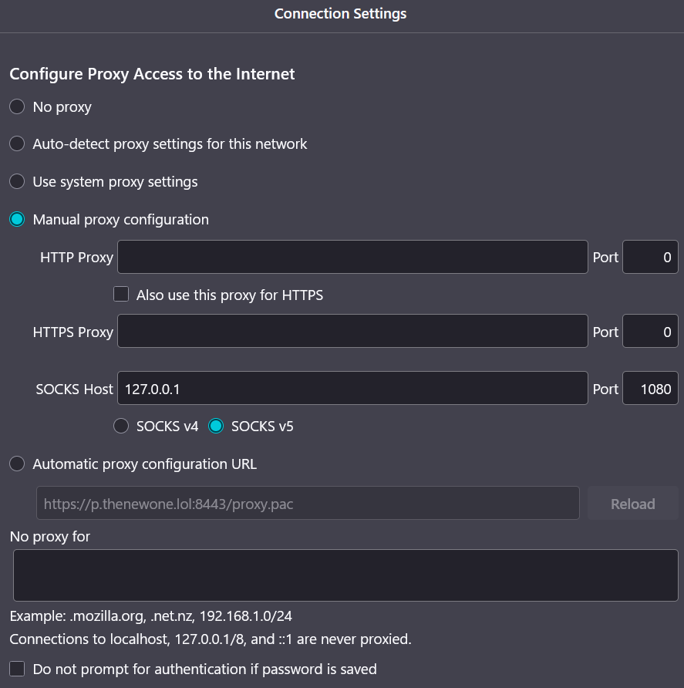The height and width of the screenshot is (688, 684).
Task: Select SOCKS v5 radio button
Action: tap(216, 426)
